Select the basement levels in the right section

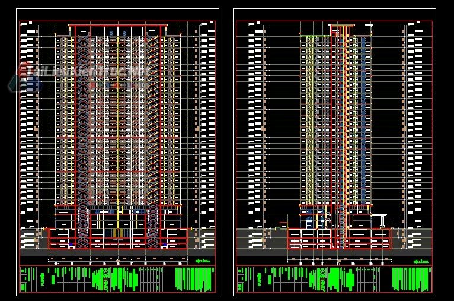(x=339, y=239)
